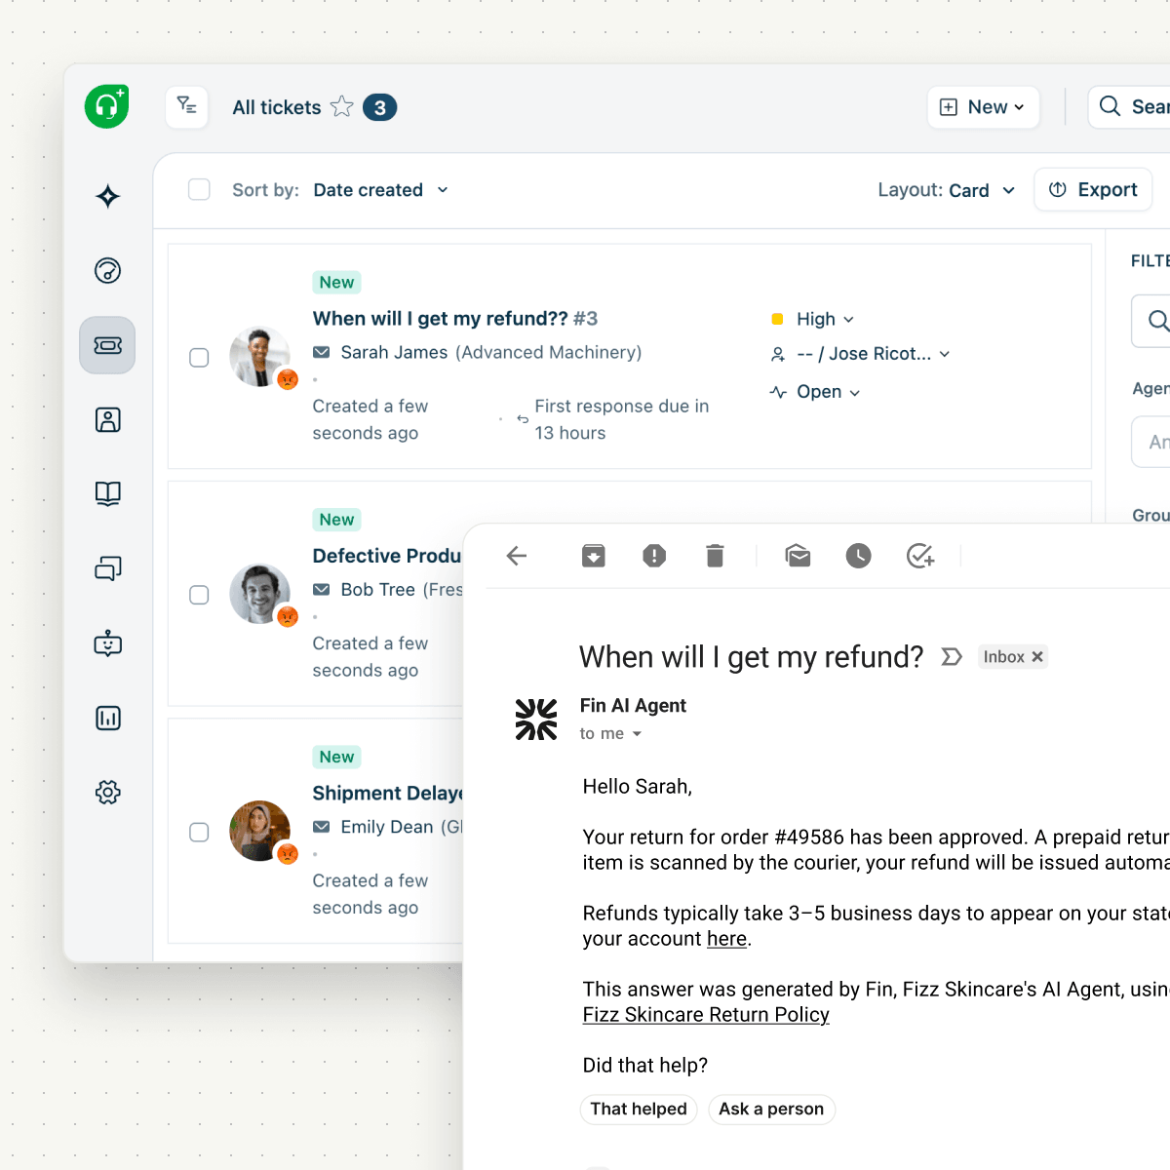Click the Emily Dean contact name
Viewport: 1170px width, 1170px height.
[387, 827]
